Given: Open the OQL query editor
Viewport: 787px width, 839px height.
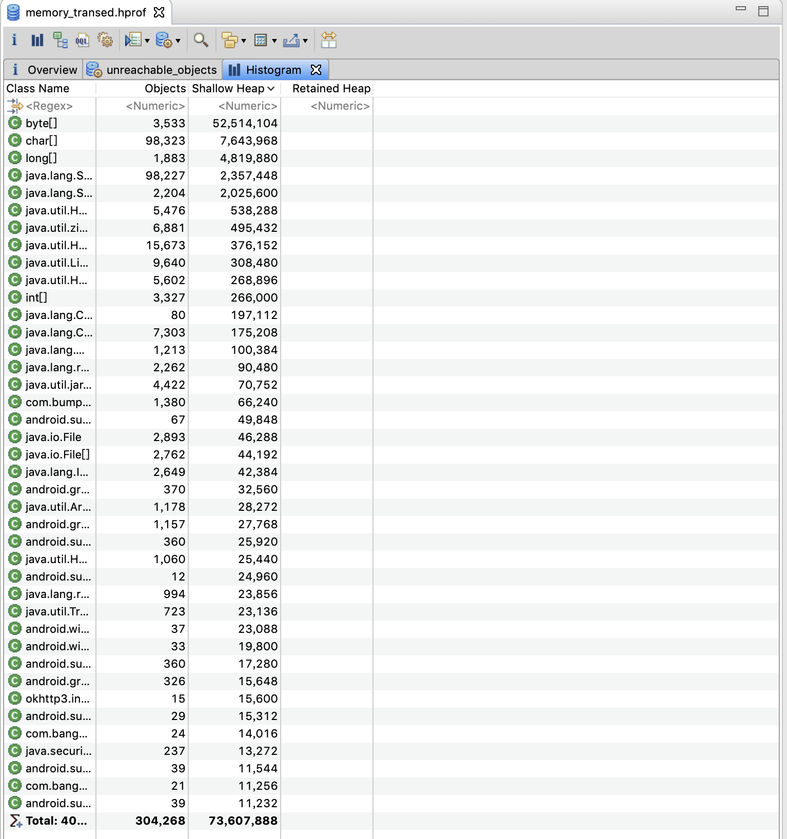Looking at the screenshot, I should coord(82,40).
